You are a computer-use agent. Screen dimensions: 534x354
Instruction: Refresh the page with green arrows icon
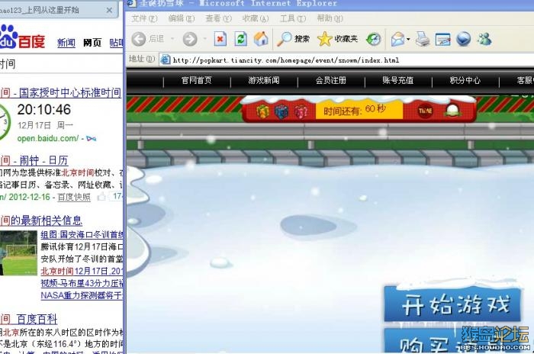[241, 39]
